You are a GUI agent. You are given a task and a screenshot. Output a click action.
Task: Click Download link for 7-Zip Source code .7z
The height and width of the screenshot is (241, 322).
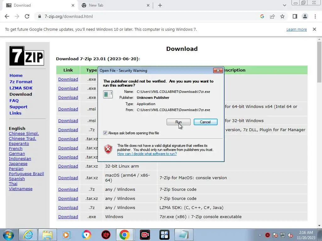point(68,189)
